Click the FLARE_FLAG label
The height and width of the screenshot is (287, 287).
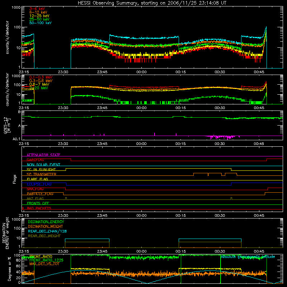point(37,179)
